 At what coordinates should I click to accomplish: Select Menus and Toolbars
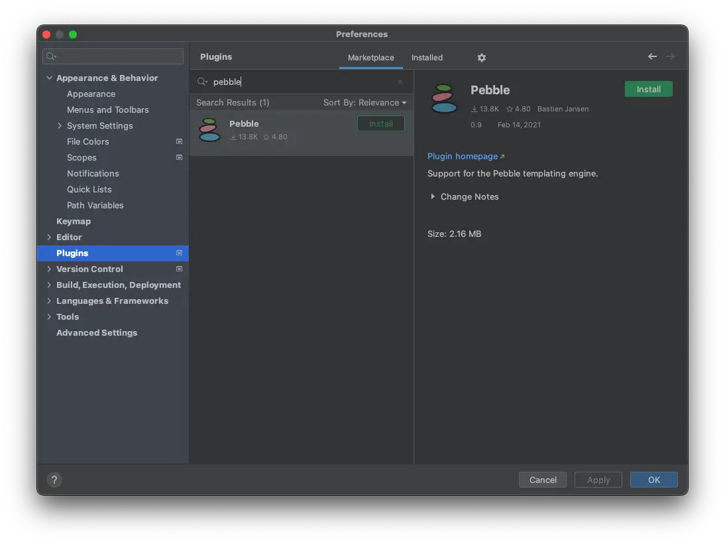(x=108, y=109)
